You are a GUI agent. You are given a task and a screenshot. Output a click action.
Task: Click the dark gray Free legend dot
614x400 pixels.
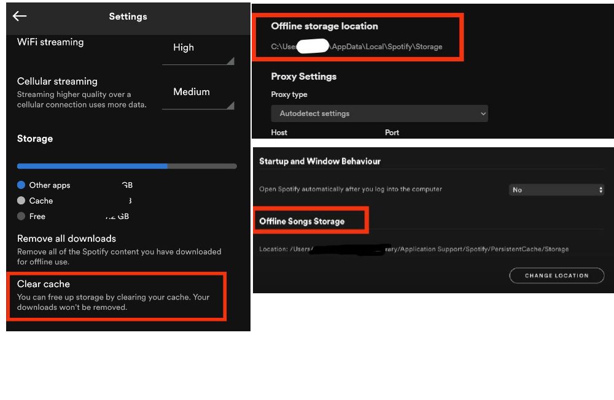pos(21,216)
